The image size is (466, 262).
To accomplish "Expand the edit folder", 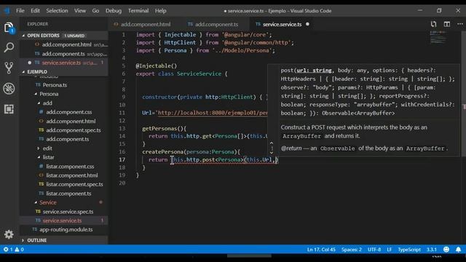I will click(47, 148).
